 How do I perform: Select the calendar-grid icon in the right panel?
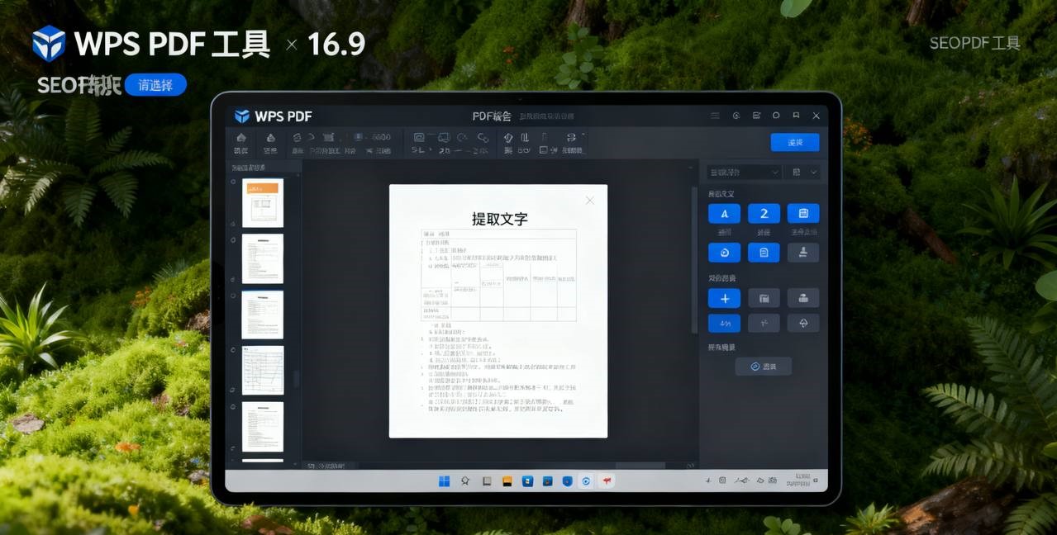tap(802, 213)
